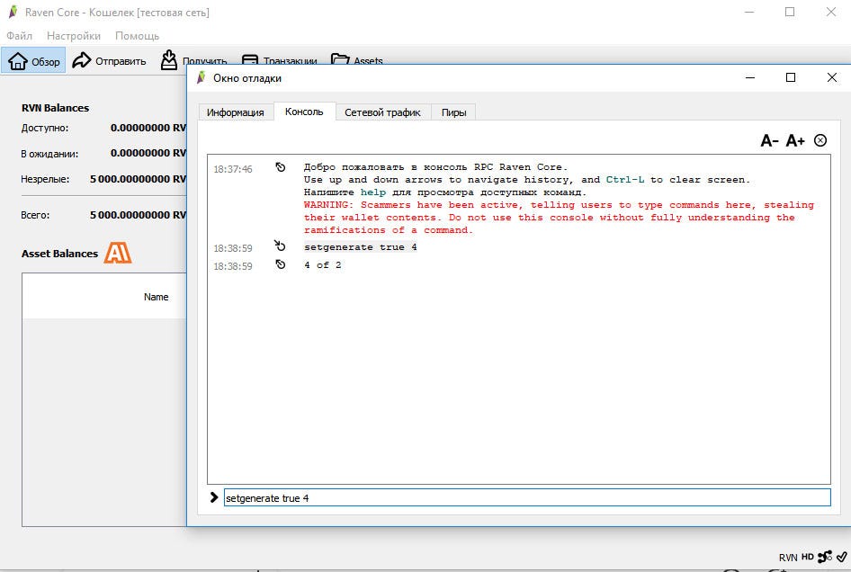The width and height of the screenshot is (851, 572).
Task: Minimize the Raven Core main window
Action: [749, 12]
